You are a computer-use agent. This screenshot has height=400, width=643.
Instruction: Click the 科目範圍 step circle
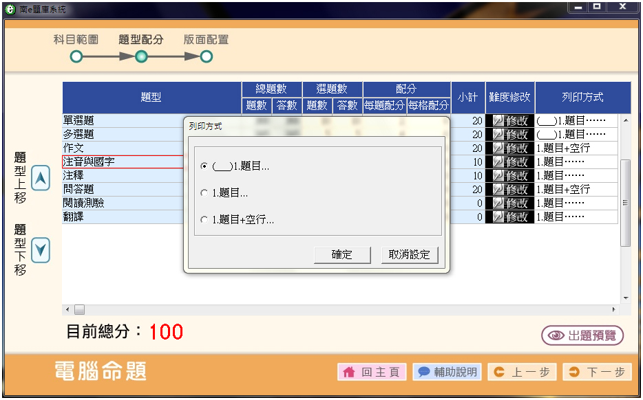[76, 56]
